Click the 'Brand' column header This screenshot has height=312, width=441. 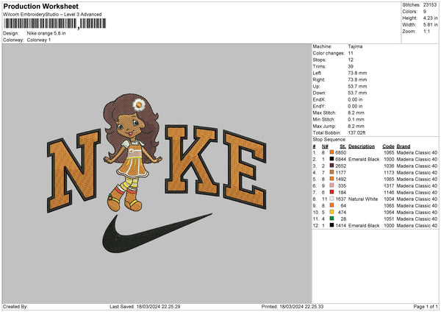[x=404, y=146]
